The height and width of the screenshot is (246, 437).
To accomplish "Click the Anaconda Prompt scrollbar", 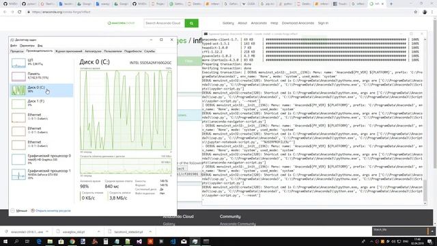I will tap(425, 191).
